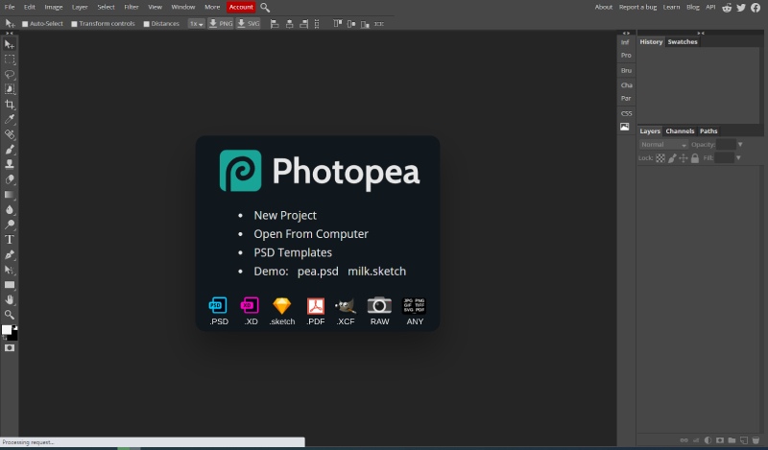Select the Zoom magnifier tool
Viewport: 768px width, 450px height.
[x=10, y=315]
